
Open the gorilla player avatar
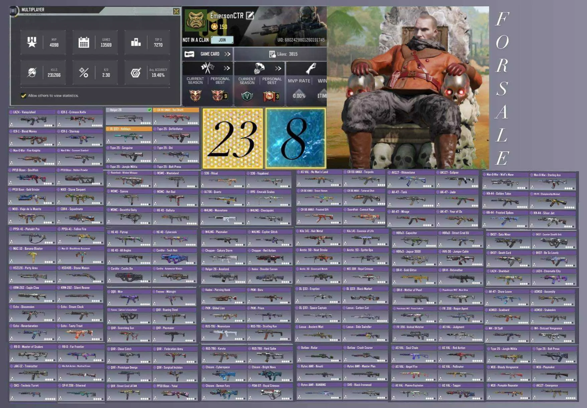click(x=196, y=21)
